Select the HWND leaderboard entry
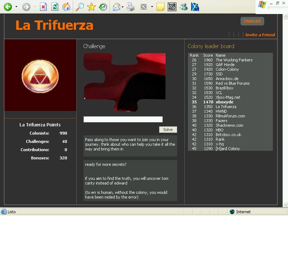288x280 pixels. click(230, 111)
